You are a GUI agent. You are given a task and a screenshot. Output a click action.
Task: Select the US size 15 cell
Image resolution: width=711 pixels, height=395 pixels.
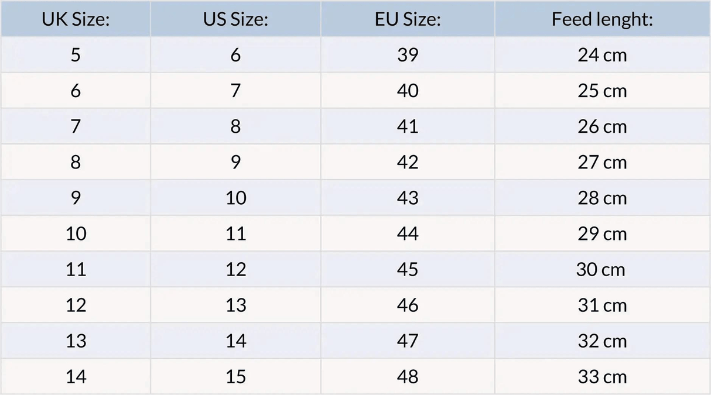(235, 376)
